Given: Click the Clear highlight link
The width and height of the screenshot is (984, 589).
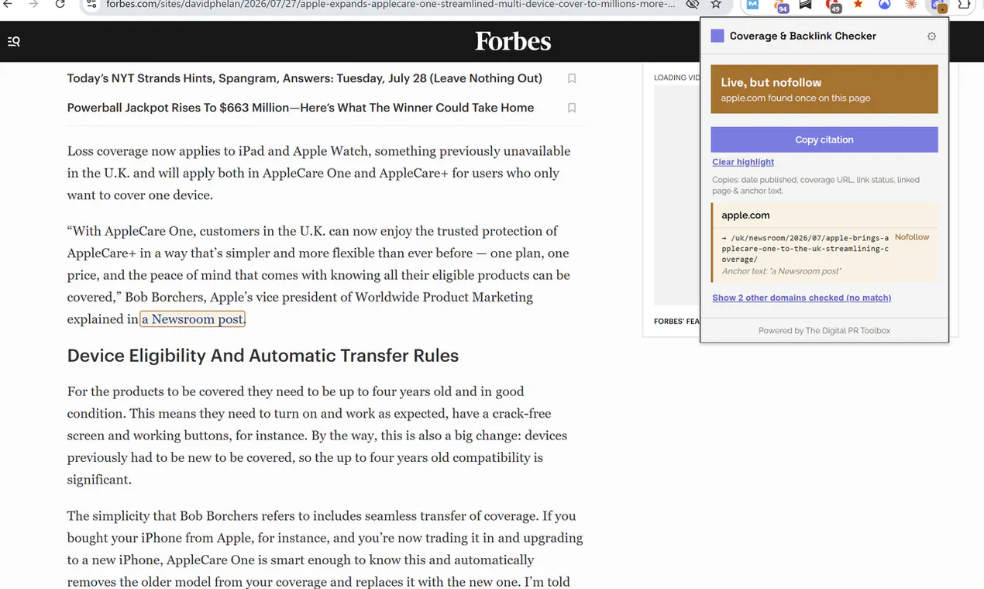Looking at the screenshot, I should pyautogui.click(x=743, y=162).
